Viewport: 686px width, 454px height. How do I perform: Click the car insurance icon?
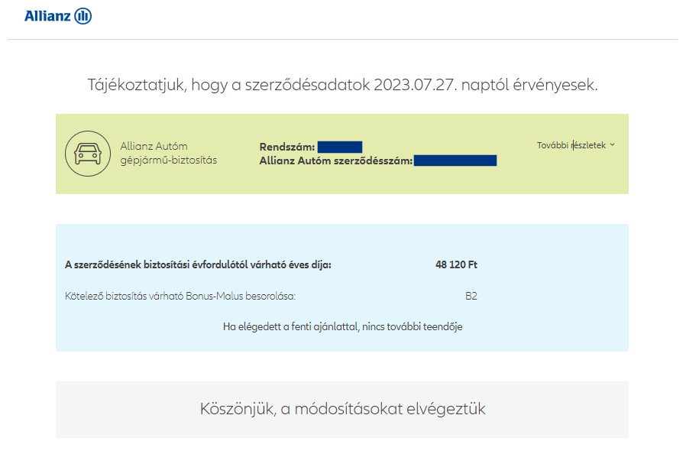pos(88,154)
